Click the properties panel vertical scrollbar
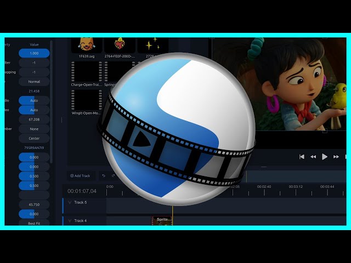Viewport: 351px width, 263px height. (x=51, y=102)
